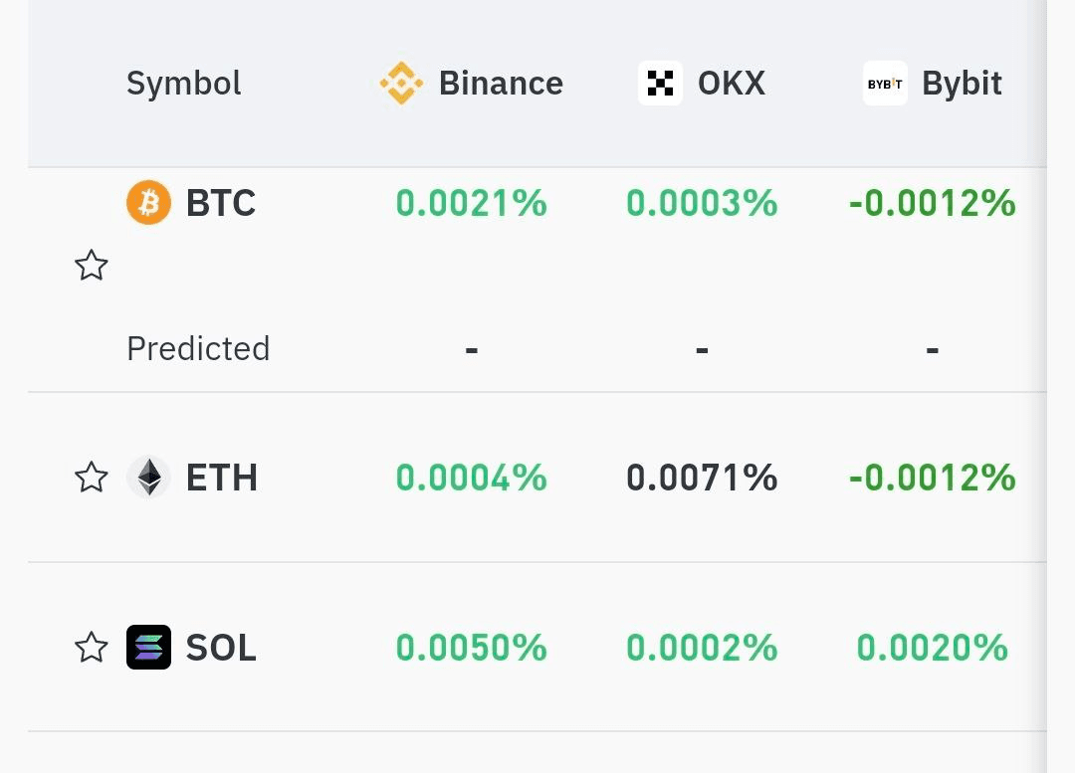
Task: Open the BTC symbol link
Action: coord(221,203)
